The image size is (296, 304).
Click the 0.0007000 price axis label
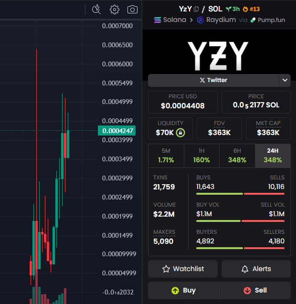point(117,26)
